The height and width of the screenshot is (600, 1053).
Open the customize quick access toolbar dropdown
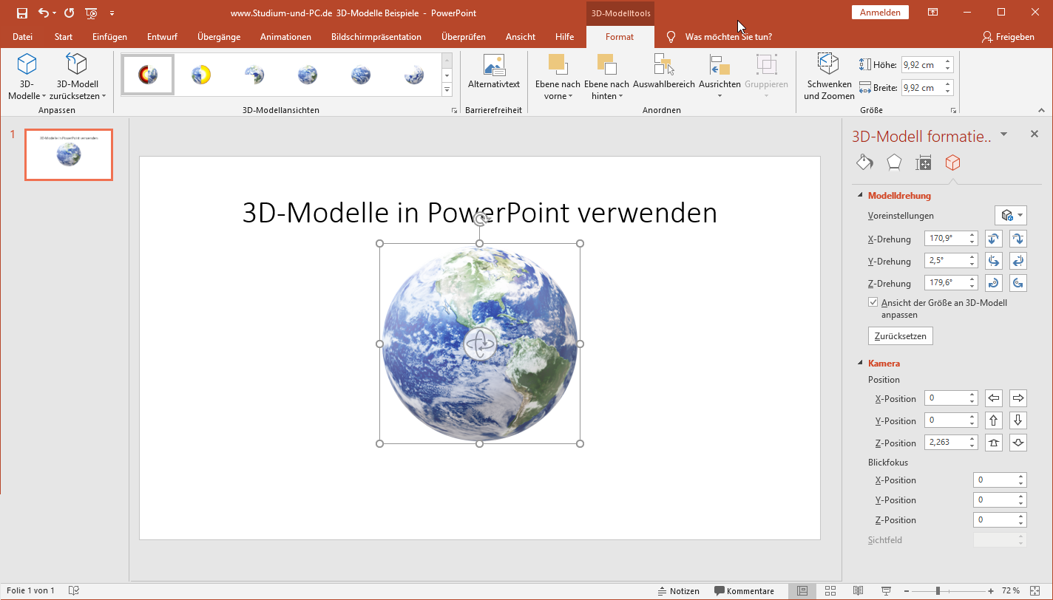(x=112, y=13)
